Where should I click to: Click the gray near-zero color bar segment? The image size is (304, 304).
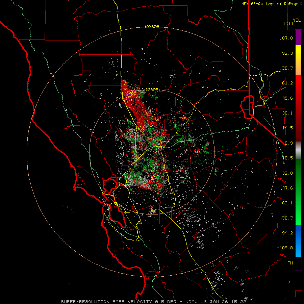(298, 150)
